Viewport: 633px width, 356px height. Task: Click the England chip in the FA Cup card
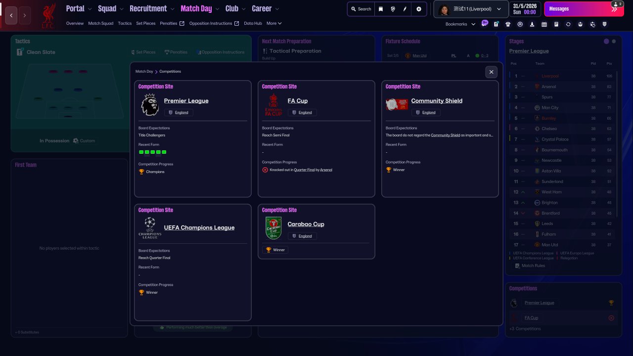pos(302,113)
